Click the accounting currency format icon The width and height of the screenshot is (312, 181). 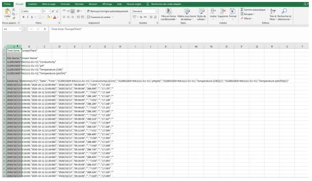[134, 17]
